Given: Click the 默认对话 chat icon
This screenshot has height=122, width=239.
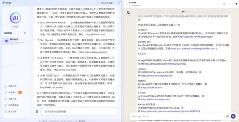Looking at the screenshot, I should tap(6, 41).
